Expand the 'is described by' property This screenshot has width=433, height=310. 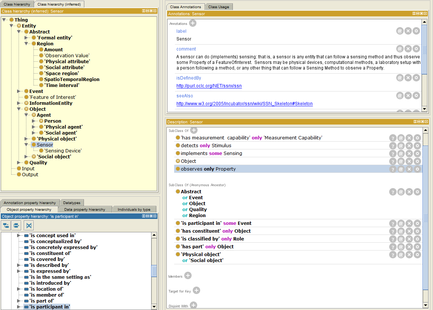(19, 265)
